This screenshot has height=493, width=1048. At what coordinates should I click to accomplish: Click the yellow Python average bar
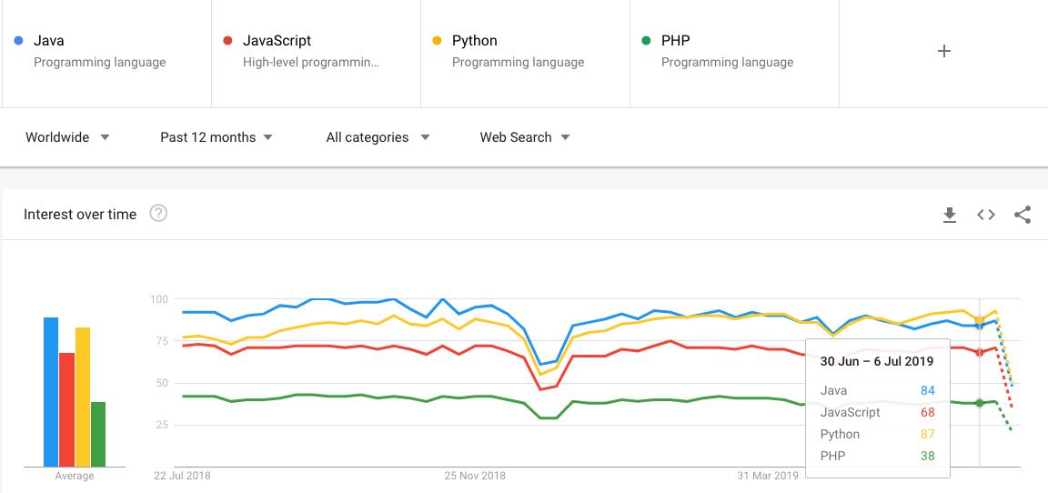[83, 397]
